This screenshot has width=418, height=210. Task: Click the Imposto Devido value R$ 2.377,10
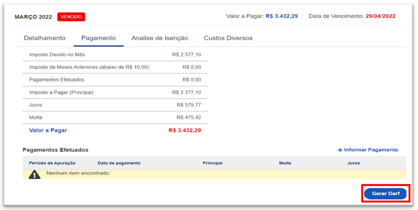click(187, 54)
